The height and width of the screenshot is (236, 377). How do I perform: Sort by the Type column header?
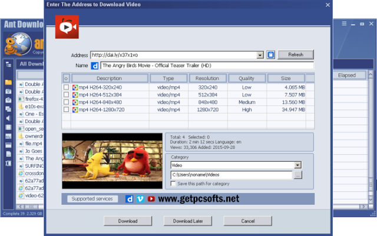(x=168, y=78)
